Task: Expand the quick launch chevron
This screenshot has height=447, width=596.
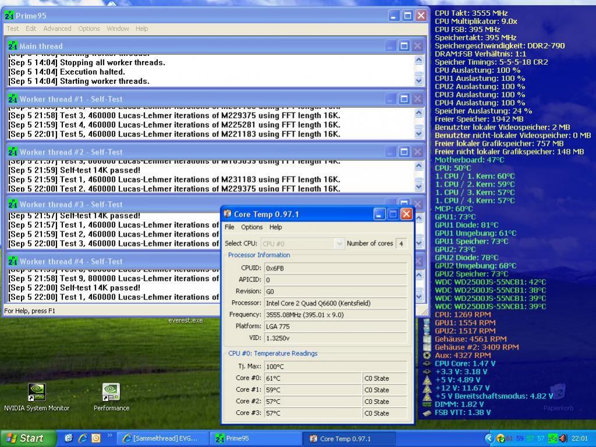Action: 110,436
